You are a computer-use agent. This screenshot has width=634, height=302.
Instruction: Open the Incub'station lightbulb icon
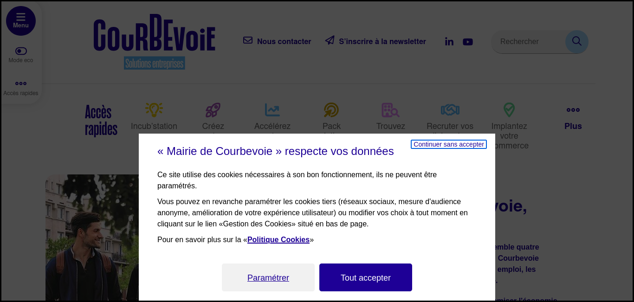click(154, 109)
